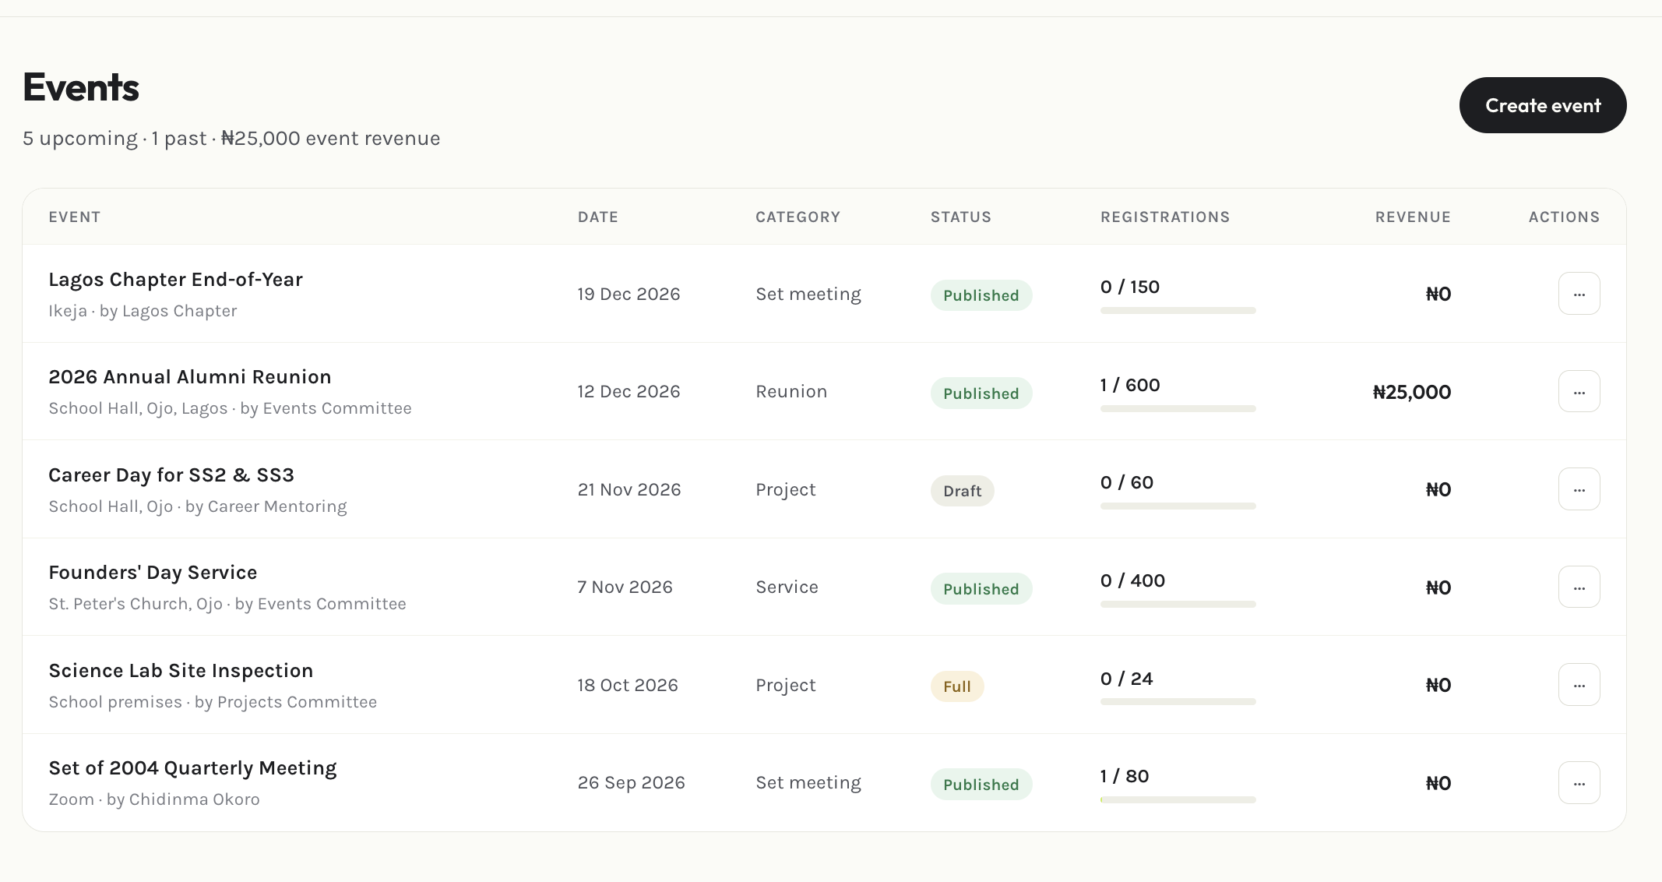Image resolution: width=1662 pixels, height=882 pixels.
Task: Open actions menu for Founders' Day Service
Action: 1579,587
